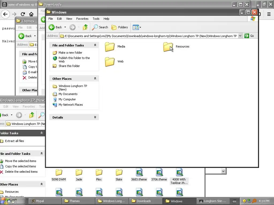Expand the address bar dropdown arrow
Screen dimensions: 274x205
pyautogui.click(x=240, y=36)
